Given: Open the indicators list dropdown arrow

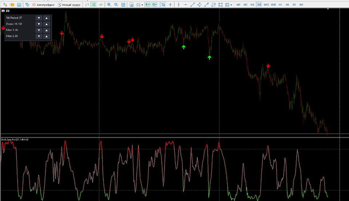Looking at the screenshot, I should pos(142,5).
